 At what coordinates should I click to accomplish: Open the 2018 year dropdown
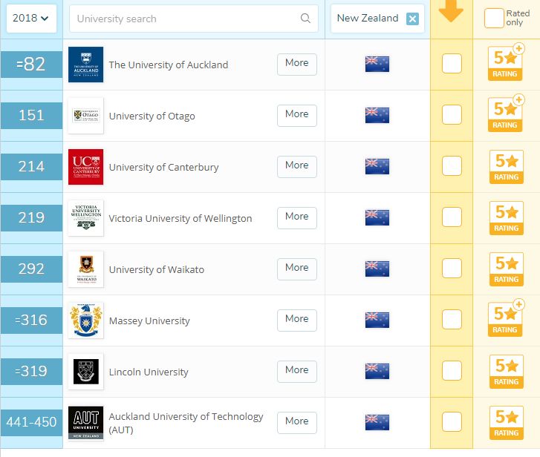coord(31,19)
